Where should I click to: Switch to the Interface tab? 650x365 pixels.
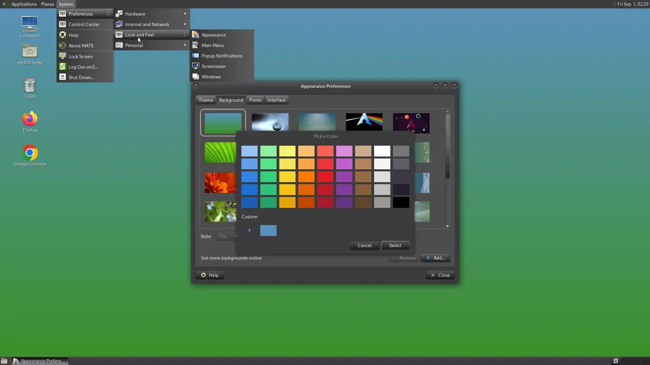point(276,100)
